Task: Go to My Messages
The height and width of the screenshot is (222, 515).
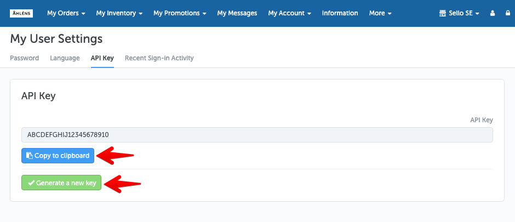Action: [237, 13]
